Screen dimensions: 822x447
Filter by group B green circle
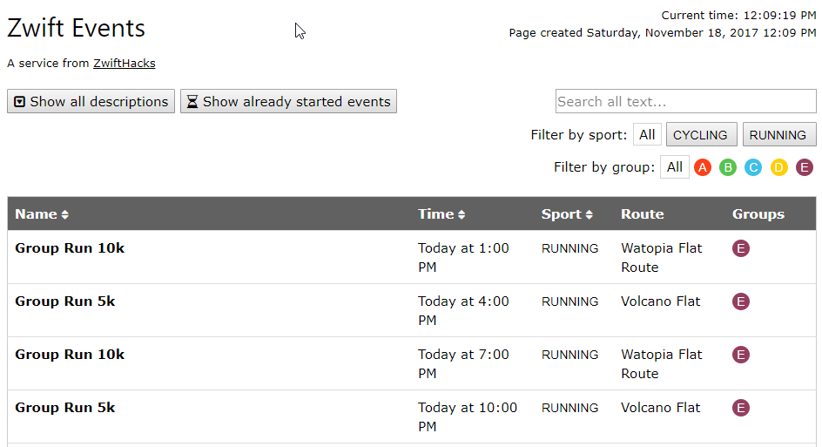click(728, 167)
